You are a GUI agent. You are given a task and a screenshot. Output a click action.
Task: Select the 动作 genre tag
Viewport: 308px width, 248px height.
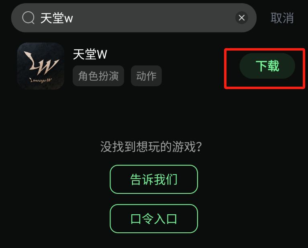146,76
